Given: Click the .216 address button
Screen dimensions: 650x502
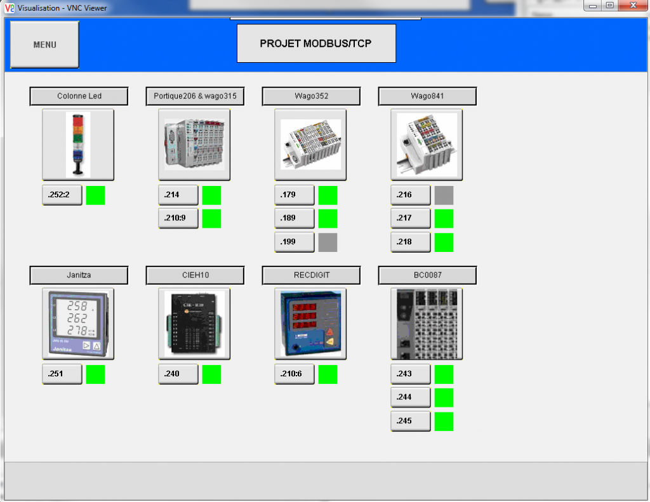Looking at the screenshot, I should pos(411,195).
